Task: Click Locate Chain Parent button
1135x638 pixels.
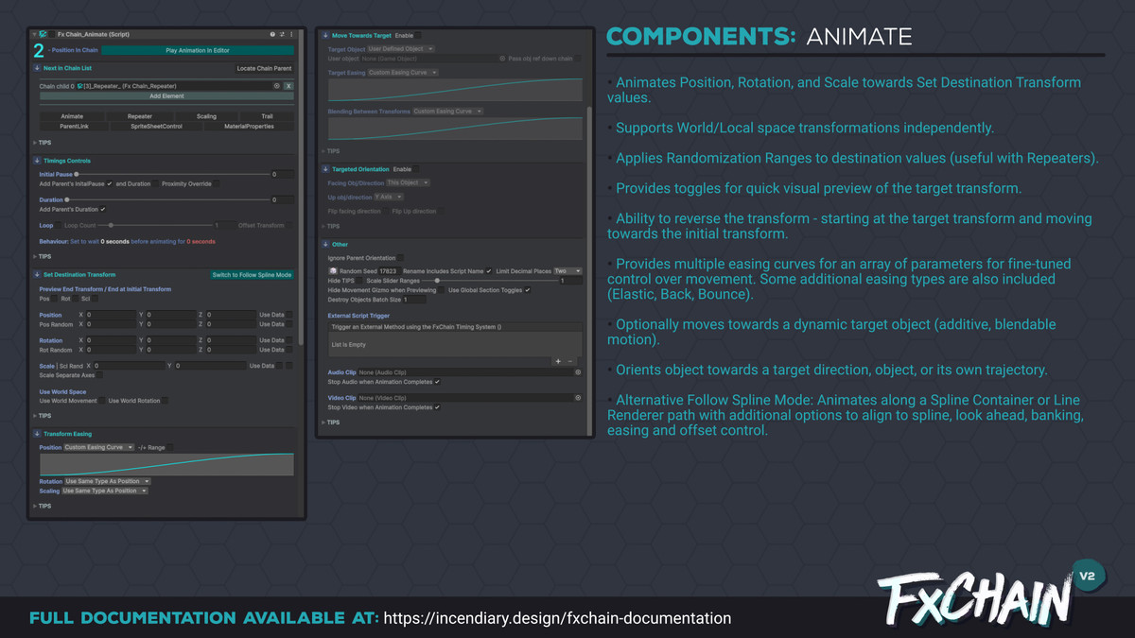Action: [263, 69]
